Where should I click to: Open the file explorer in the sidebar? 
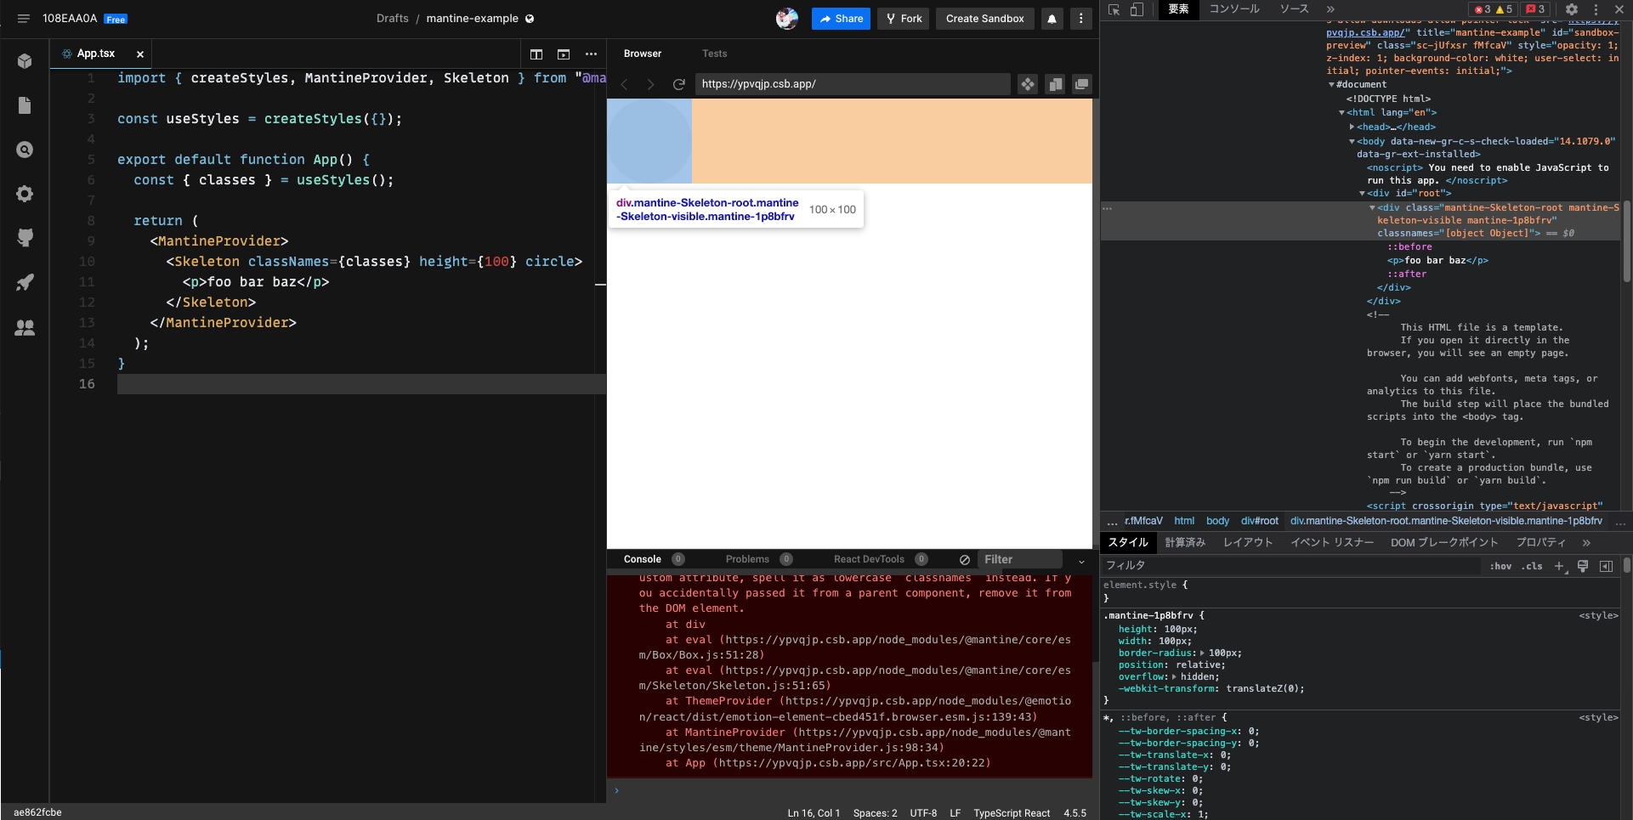[25, 105]
